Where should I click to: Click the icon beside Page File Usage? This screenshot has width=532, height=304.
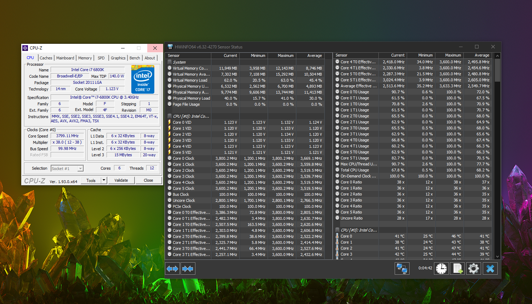tap(170, 104)
